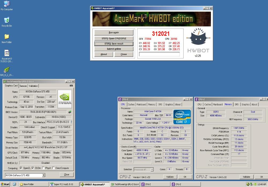Viewport: 268px width, 187px height.
Task: Open the GeForce GTS 450 card dropdown
Action: click(x=44, y=175)
